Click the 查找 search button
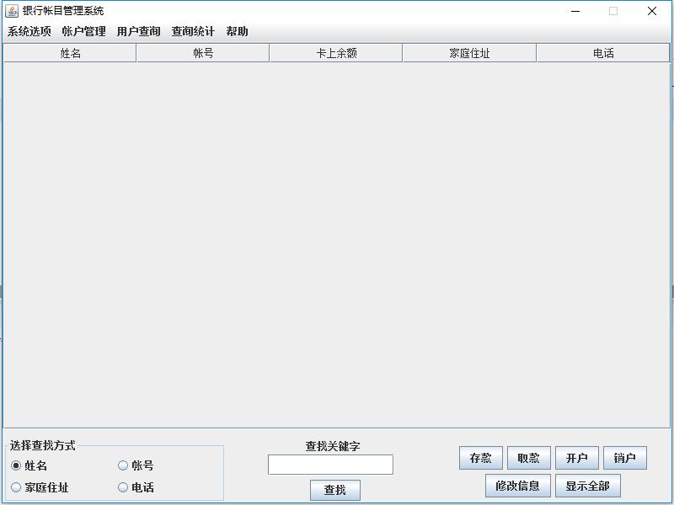 (x=335, y=491)
